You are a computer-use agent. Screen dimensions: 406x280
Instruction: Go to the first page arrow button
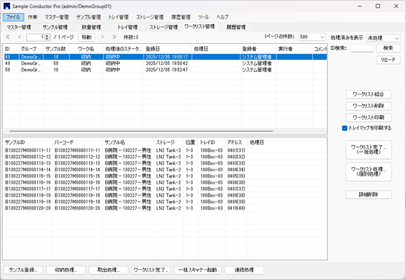coord(8,37)
